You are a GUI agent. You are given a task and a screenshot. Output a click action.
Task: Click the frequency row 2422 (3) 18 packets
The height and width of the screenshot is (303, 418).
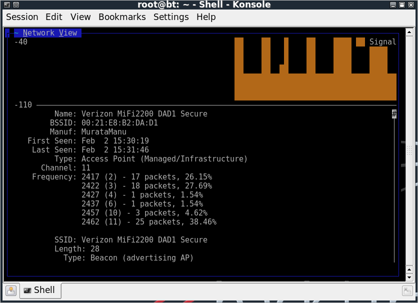(x=147, y=185)
